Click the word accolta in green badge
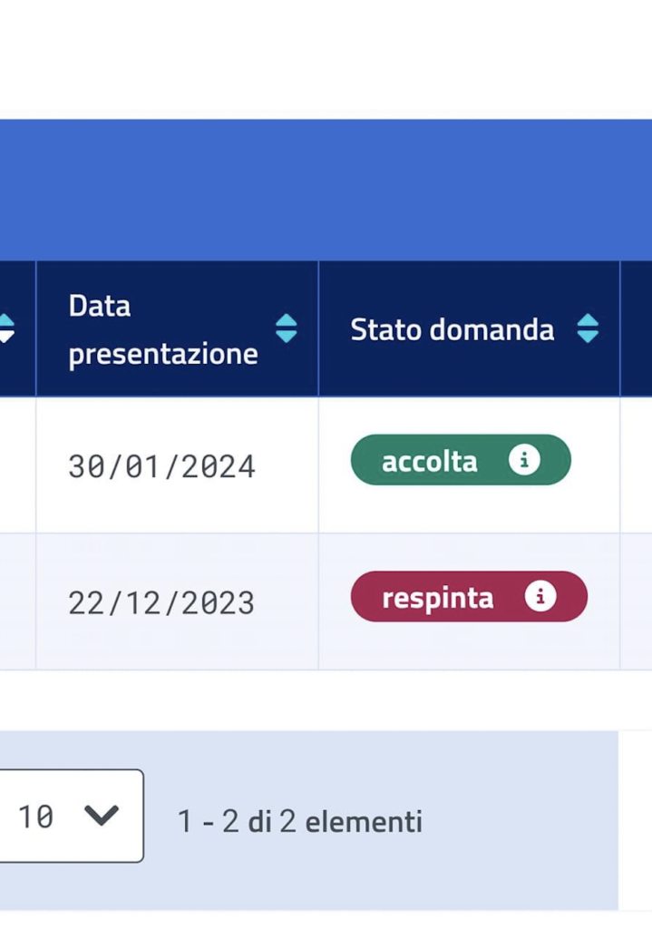The width and height of the screenshot is (652, 929). click(429, 461)
